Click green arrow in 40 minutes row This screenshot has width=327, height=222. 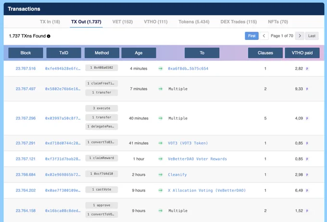point(160,118)
